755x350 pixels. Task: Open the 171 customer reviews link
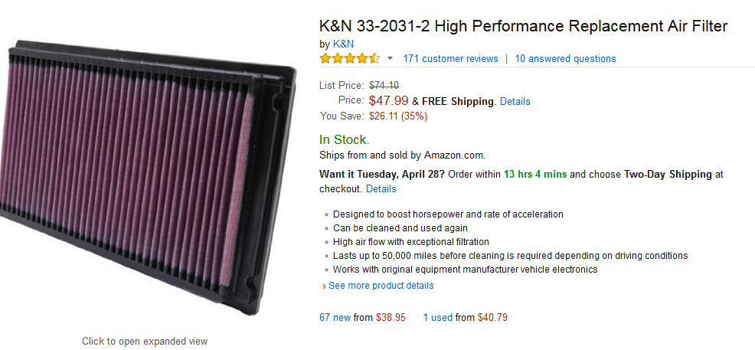(x=450, y=59)
